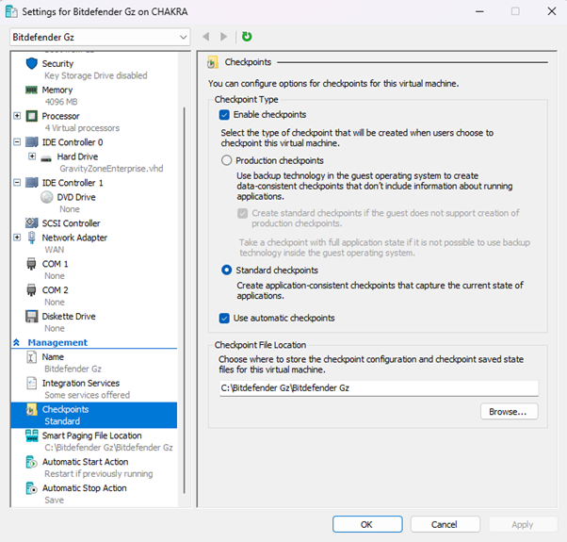Open Smart Paging File Location settings
567x542 pixels.
91,435
